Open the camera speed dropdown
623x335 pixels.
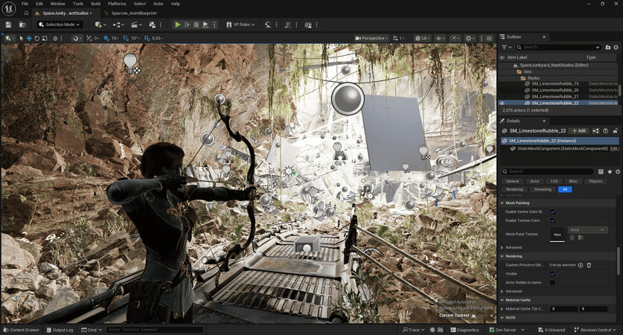coord(398,39)
